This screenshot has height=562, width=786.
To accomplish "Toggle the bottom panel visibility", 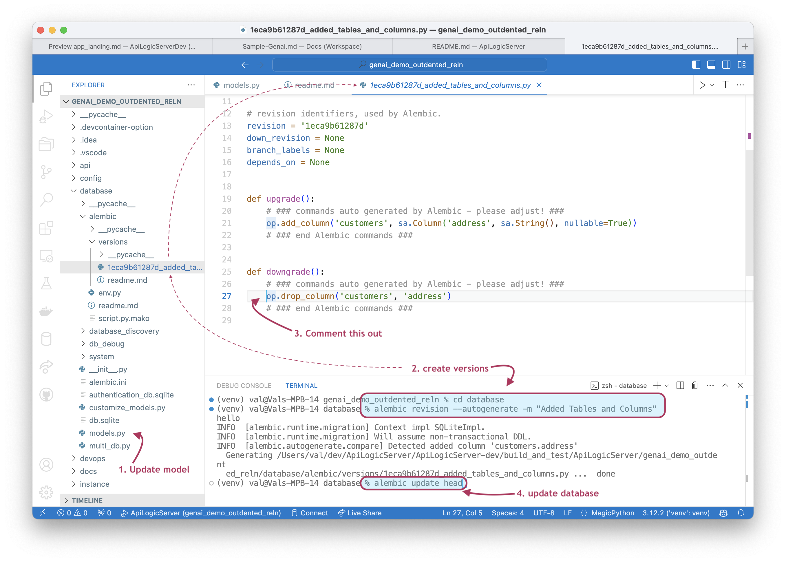I will [711, 65].
